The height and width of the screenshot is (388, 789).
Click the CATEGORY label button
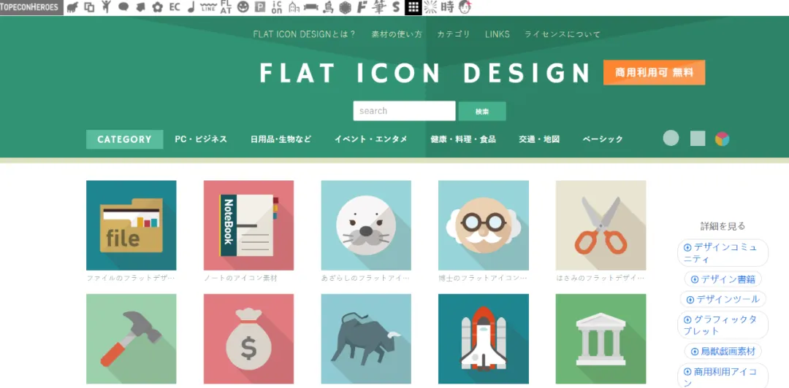coord(124,139)
